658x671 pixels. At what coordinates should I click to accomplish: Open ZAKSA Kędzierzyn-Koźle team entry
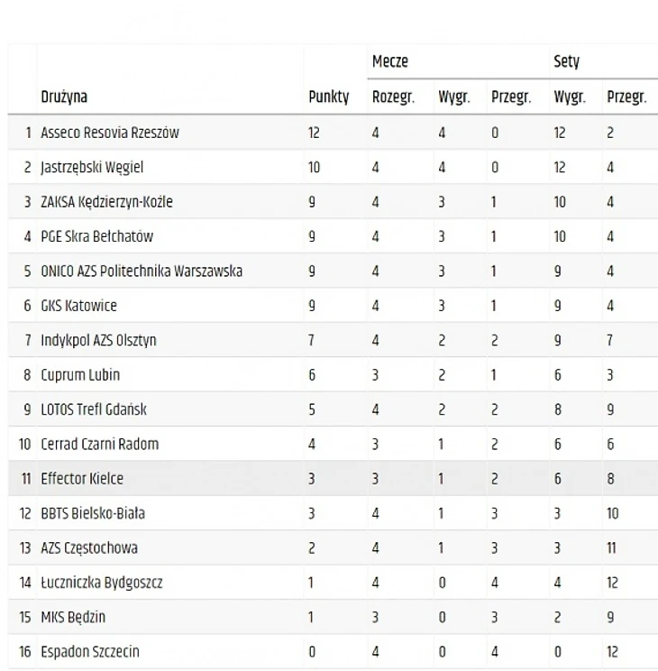(106, 202)
